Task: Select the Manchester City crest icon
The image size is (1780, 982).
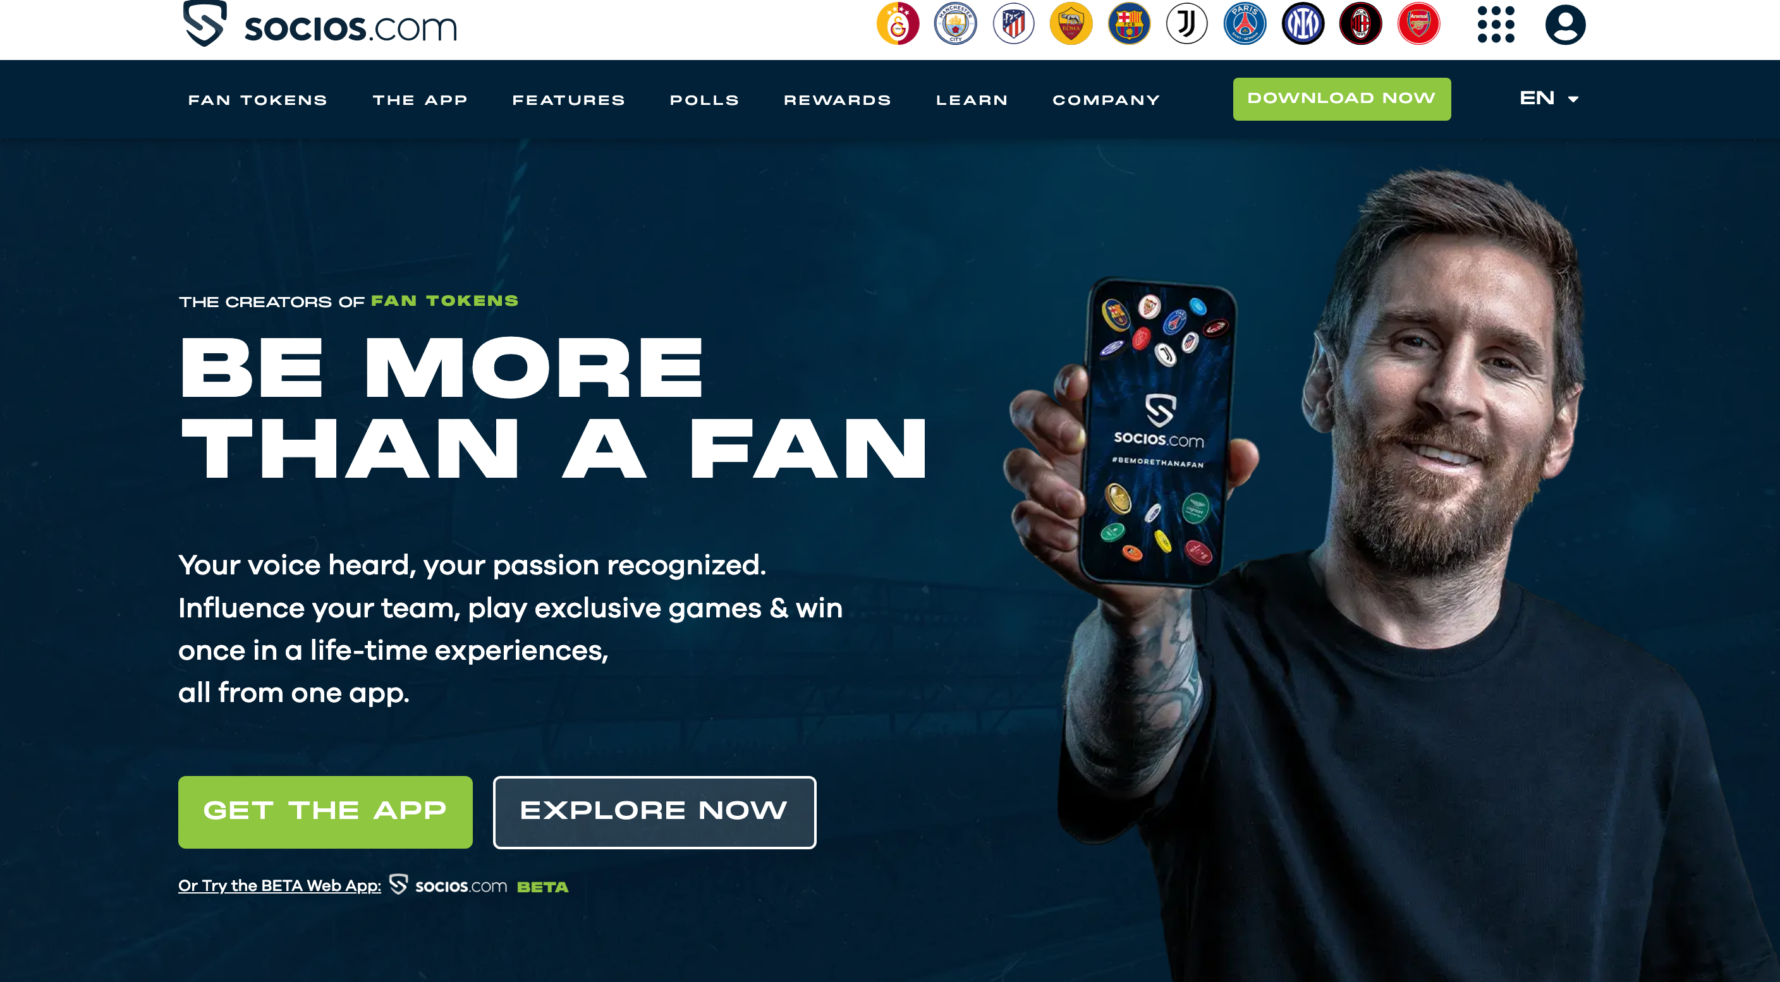Action: (x=956, y=24)
